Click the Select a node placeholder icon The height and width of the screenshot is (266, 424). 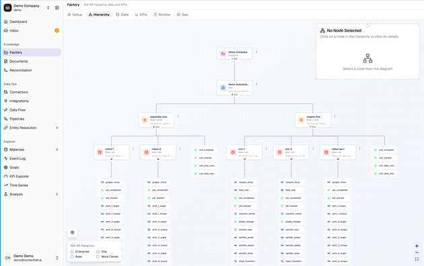(x=367, y=58)
